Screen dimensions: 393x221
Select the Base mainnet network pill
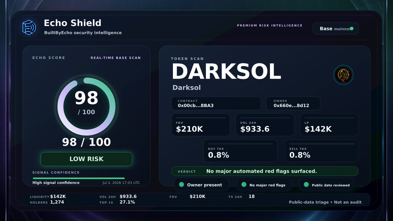click(336, 28)
